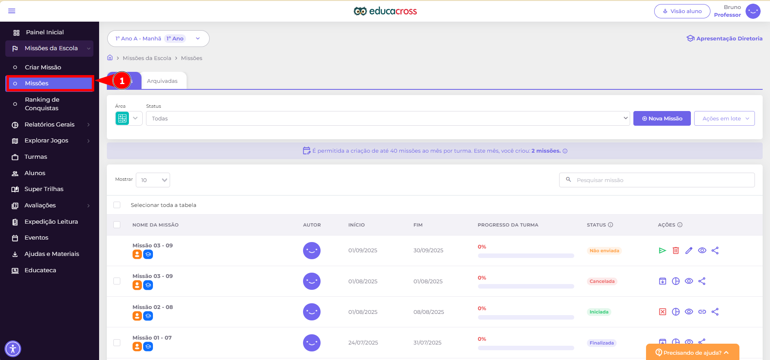Click orange student badge under Missão 02 - 08
The width and height of the screenshot is (770, 360).
(x=137, y=316)
